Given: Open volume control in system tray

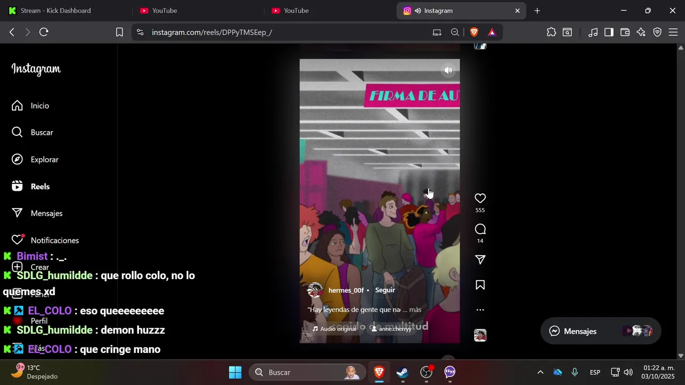Looking at the screenshot, I should (628, 372).
